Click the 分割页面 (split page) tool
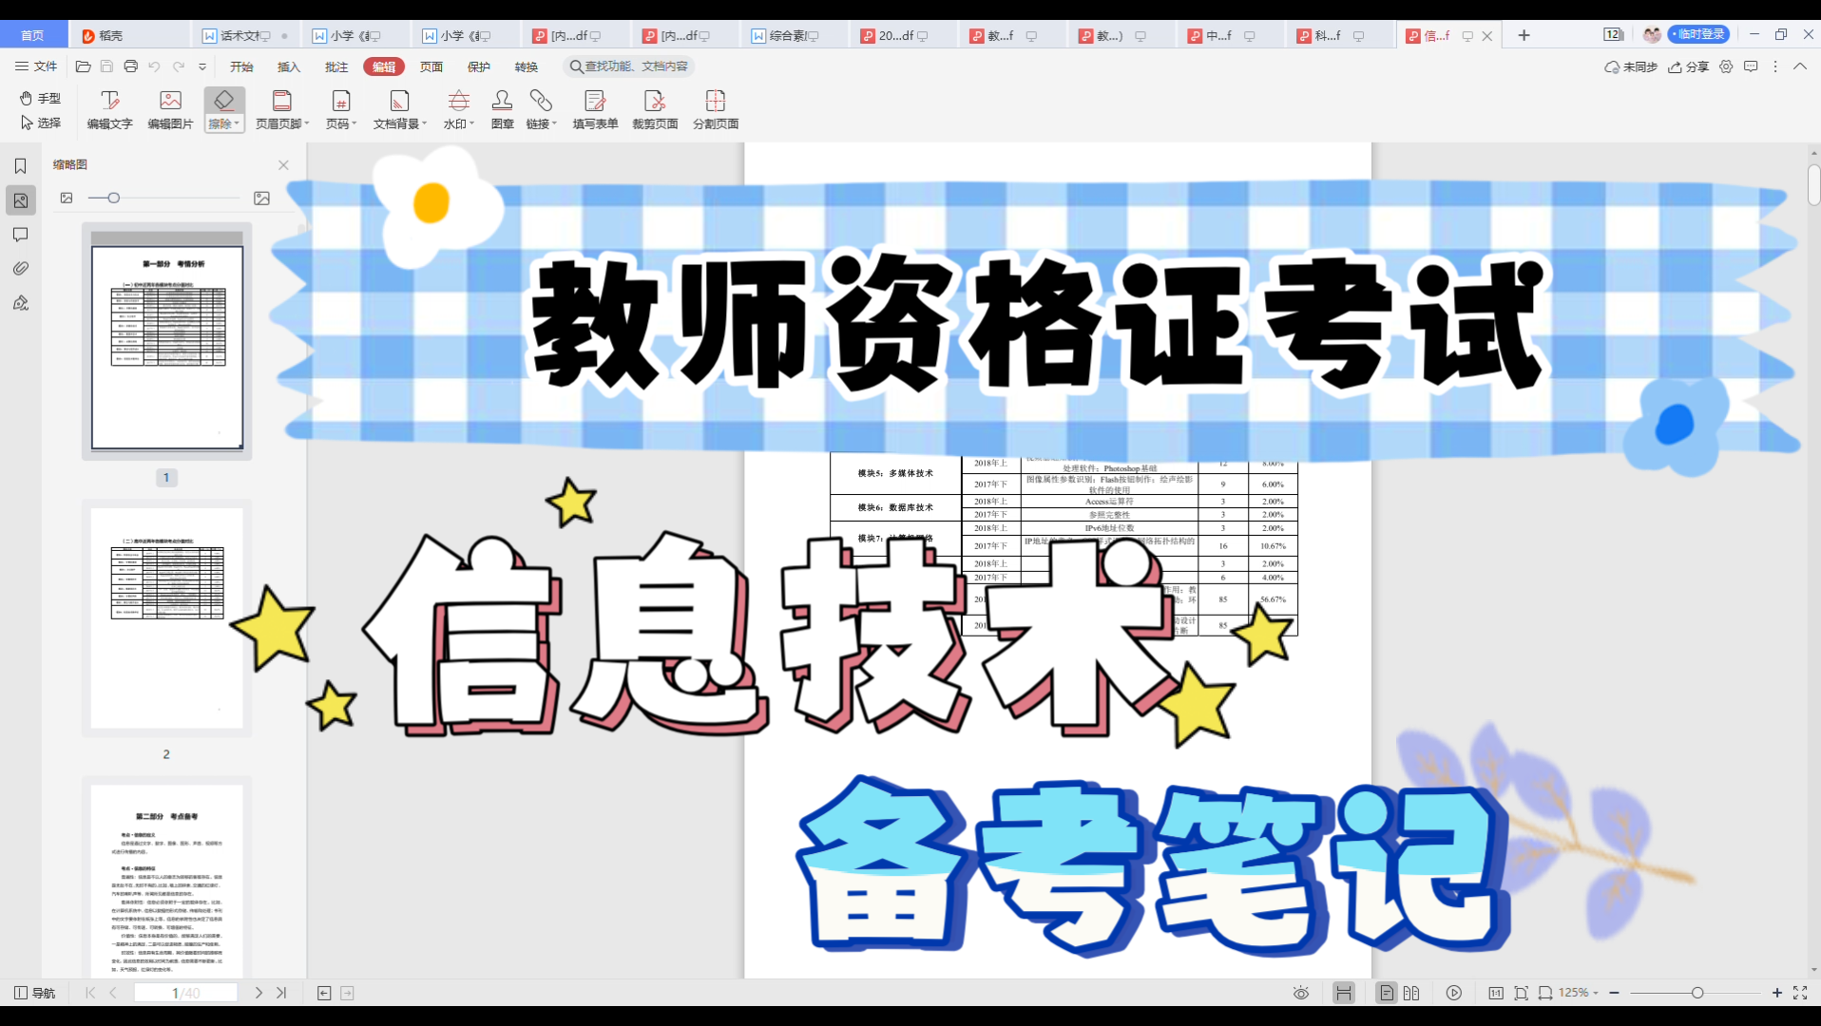Viewport: 1821px width, 1026px height. (x=716, y=110)
